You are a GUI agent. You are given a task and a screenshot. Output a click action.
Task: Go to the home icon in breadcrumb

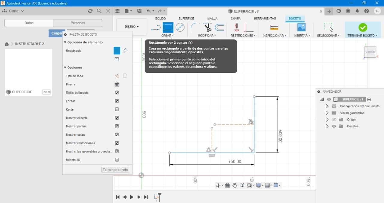coord(7,44)
